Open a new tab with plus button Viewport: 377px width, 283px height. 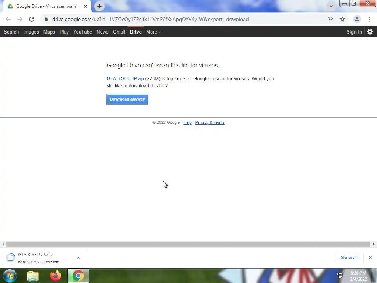click(99, 6)
